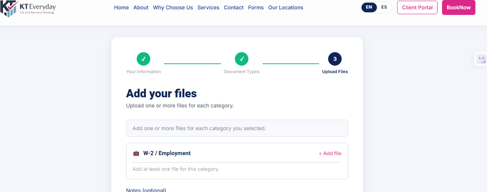Screen dimensions: 487x192
Task: Open the Forms page
Action: pyautogui.click(x=256, y=7)
